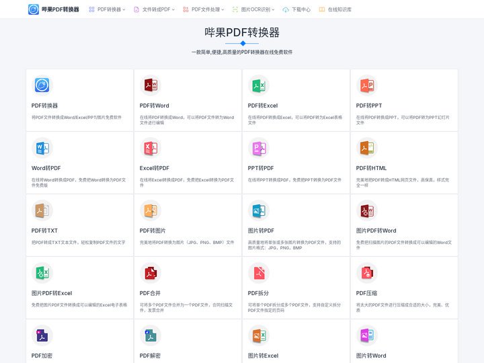Open the PDF转Excel title link

263,106
